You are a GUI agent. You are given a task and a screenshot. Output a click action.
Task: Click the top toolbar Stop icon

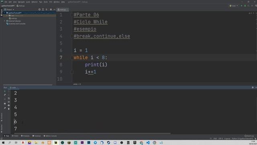tap(252, 6)
